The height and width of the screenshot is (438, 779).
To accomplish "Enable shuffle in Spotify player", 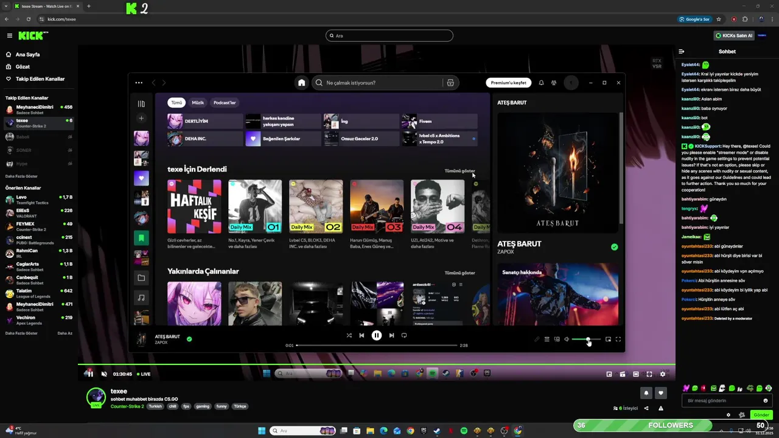I will coord(349,335).
